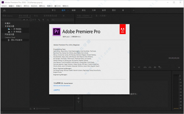Open the button editor plus icon
This screenshot has height=114, width=184.
pos(179,67)
